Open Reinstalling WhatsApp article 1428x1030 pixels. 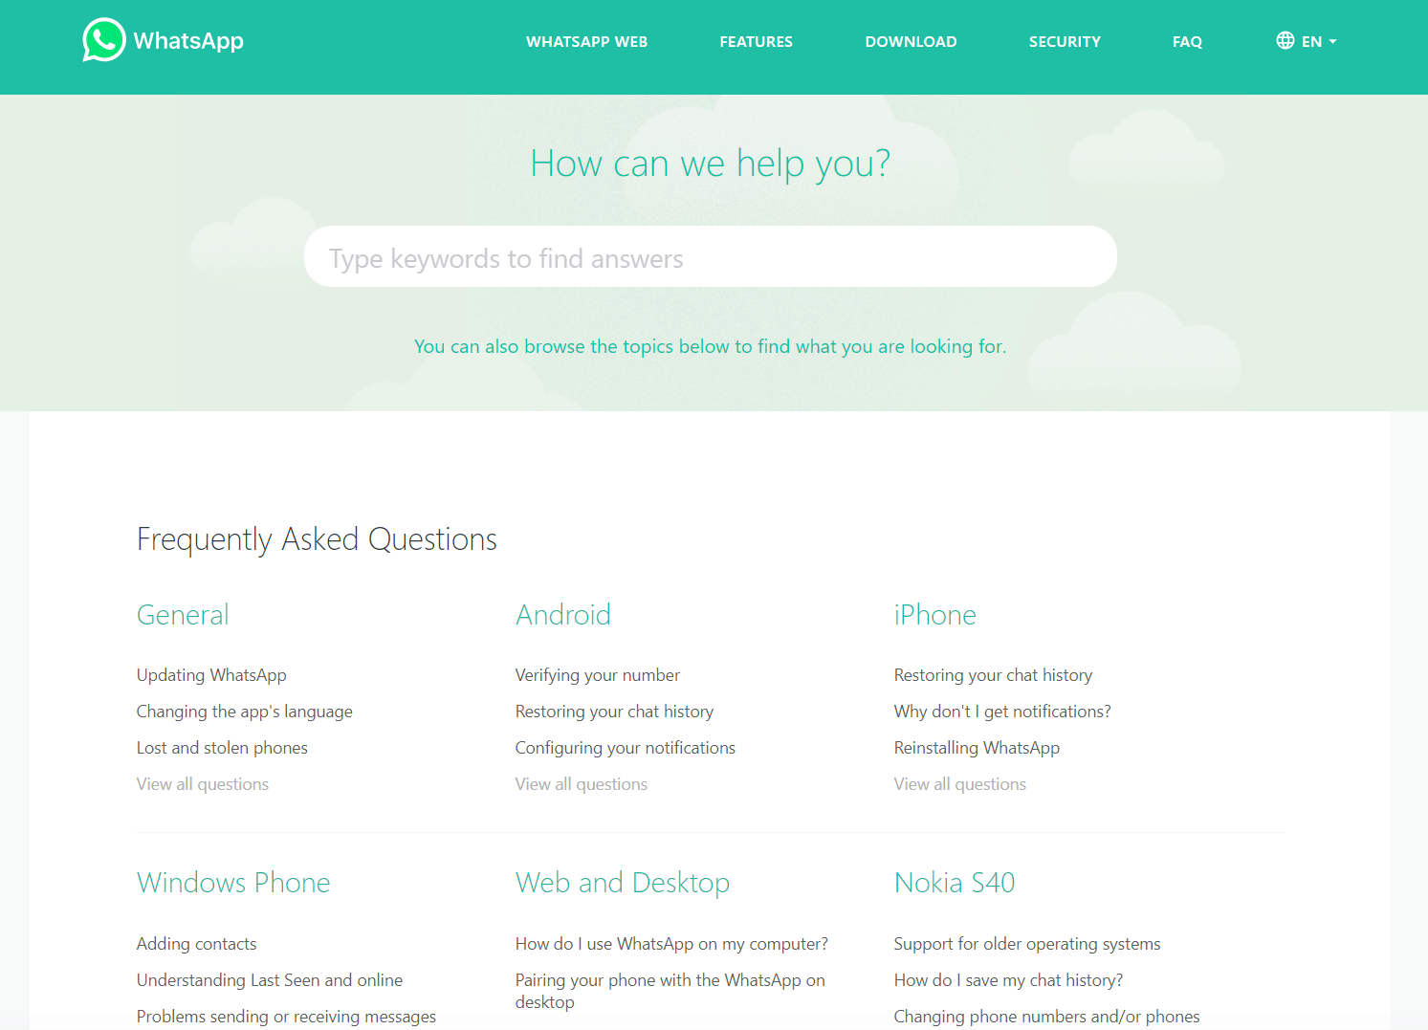pos(977,748)
